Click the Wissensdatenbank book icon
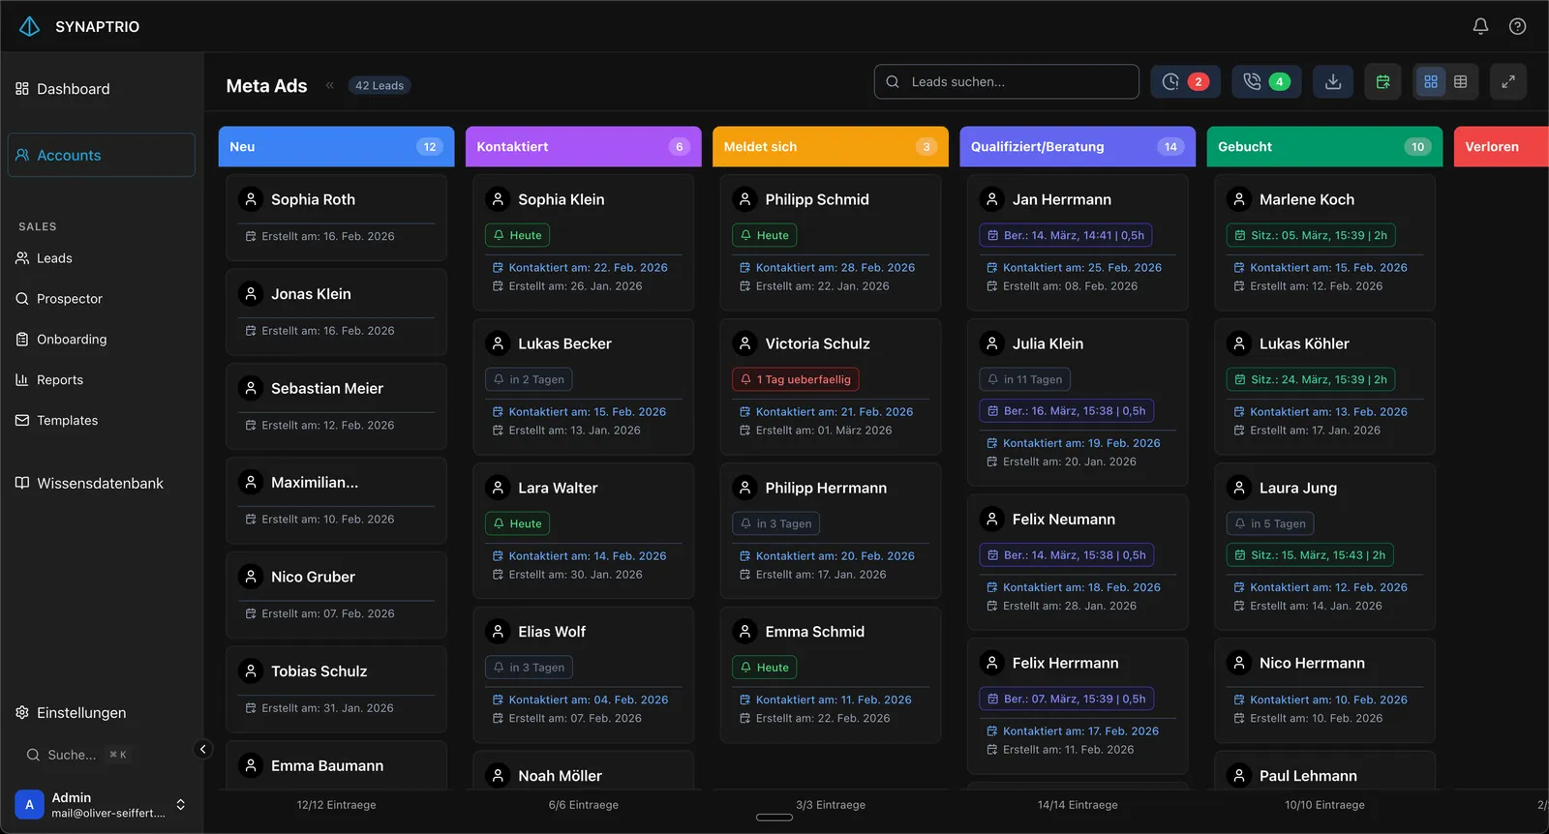 [x=22, y=483]
